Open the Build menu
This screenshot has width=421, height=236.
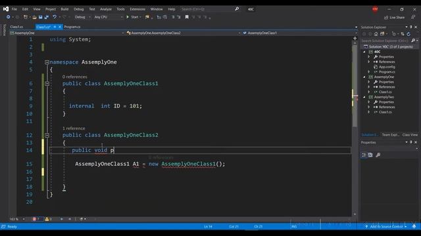(64, 9)
